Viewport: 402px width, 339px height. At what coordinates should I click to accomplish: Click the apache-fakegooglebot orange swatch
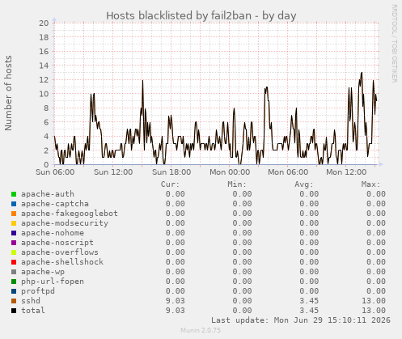pyautogui.click(x=14, y=214)
